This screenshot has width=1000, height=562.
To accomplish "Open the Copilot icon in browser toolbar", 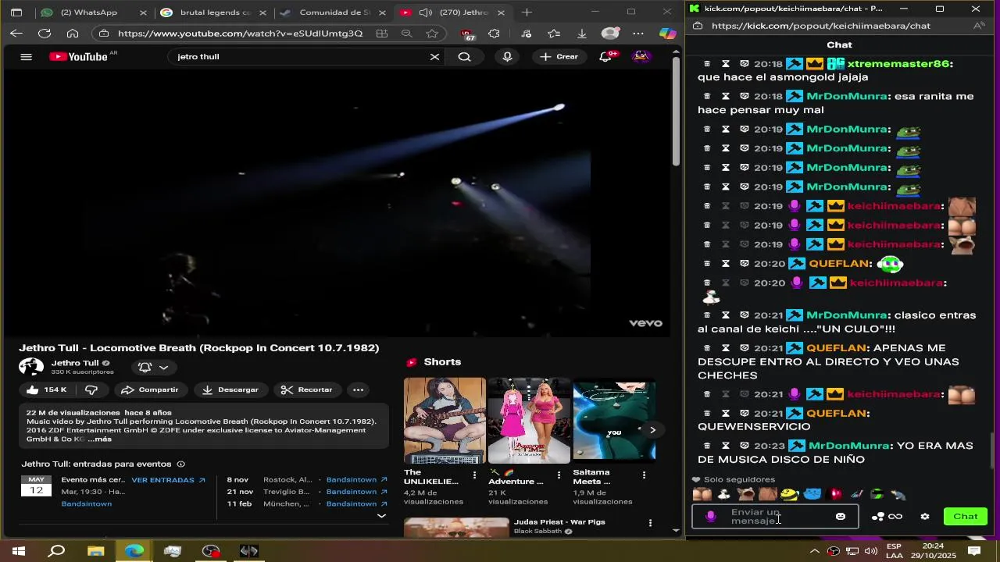I will coord(667,34).
